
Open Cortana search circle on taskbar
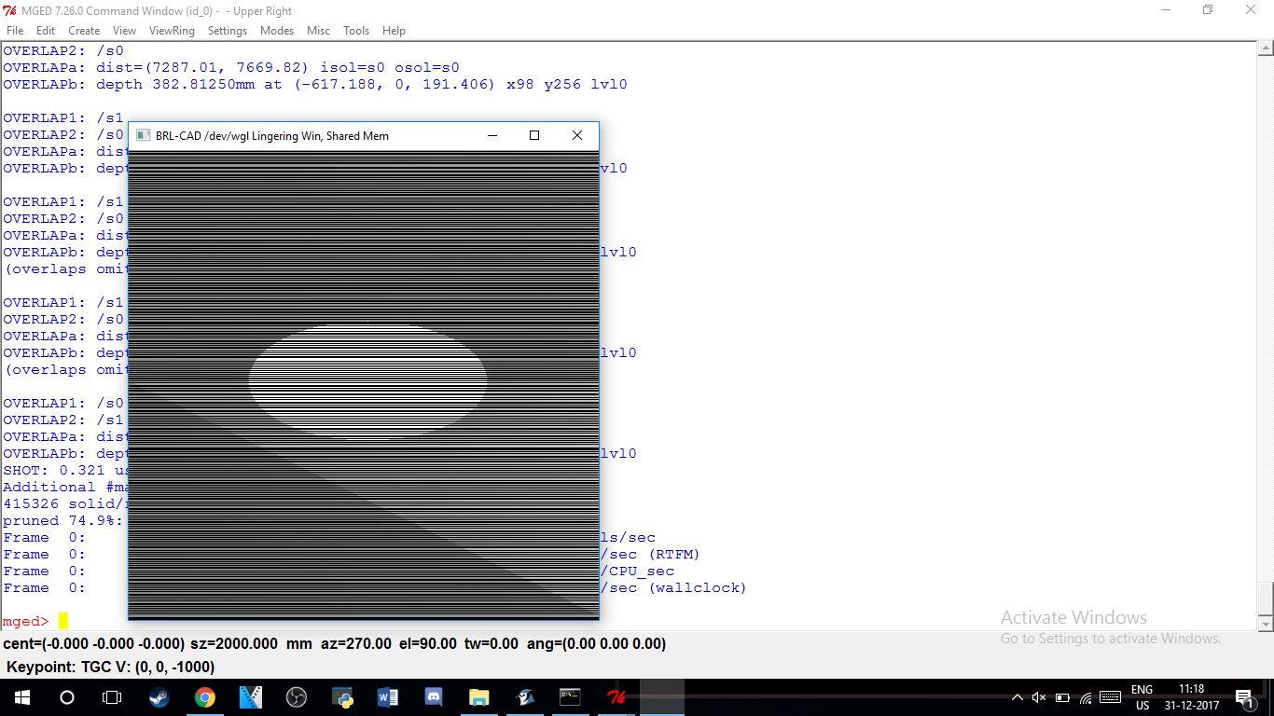tap(66, 697)
